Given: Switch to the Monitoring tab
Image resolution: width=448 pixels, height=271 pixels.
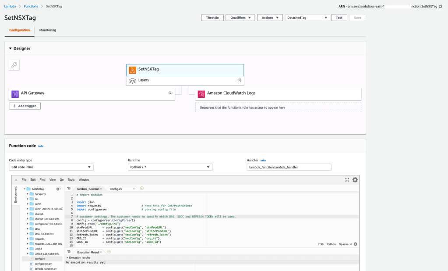Looking at the screenshot, I should coord(47,30).
